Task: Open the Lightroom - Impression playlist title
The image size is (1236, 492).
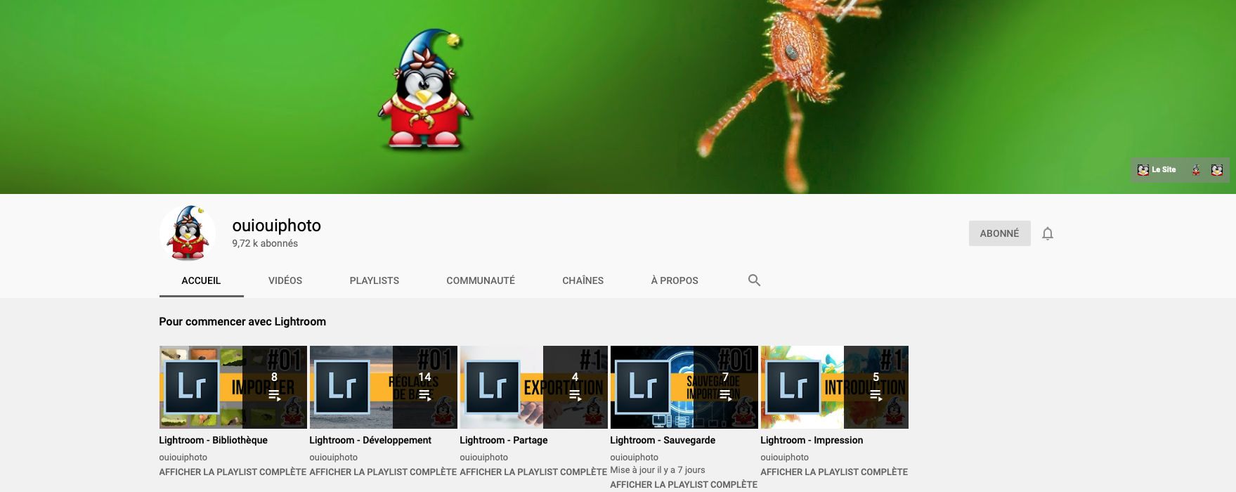Action: (812, 440)
